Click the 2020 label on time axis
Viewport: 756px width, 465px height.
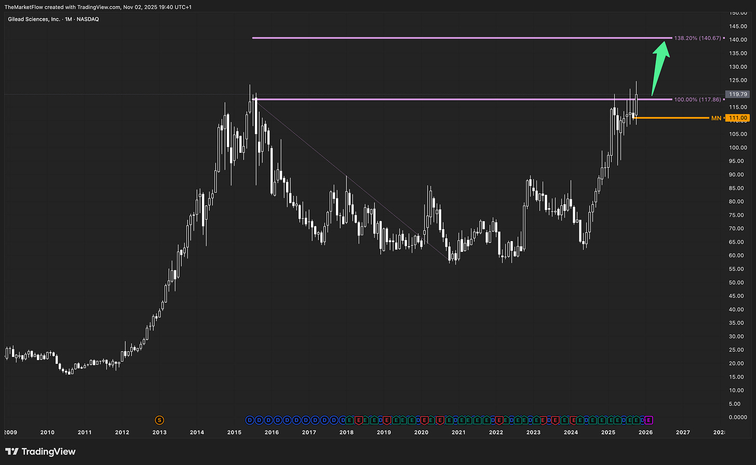[x=421, y=432]
